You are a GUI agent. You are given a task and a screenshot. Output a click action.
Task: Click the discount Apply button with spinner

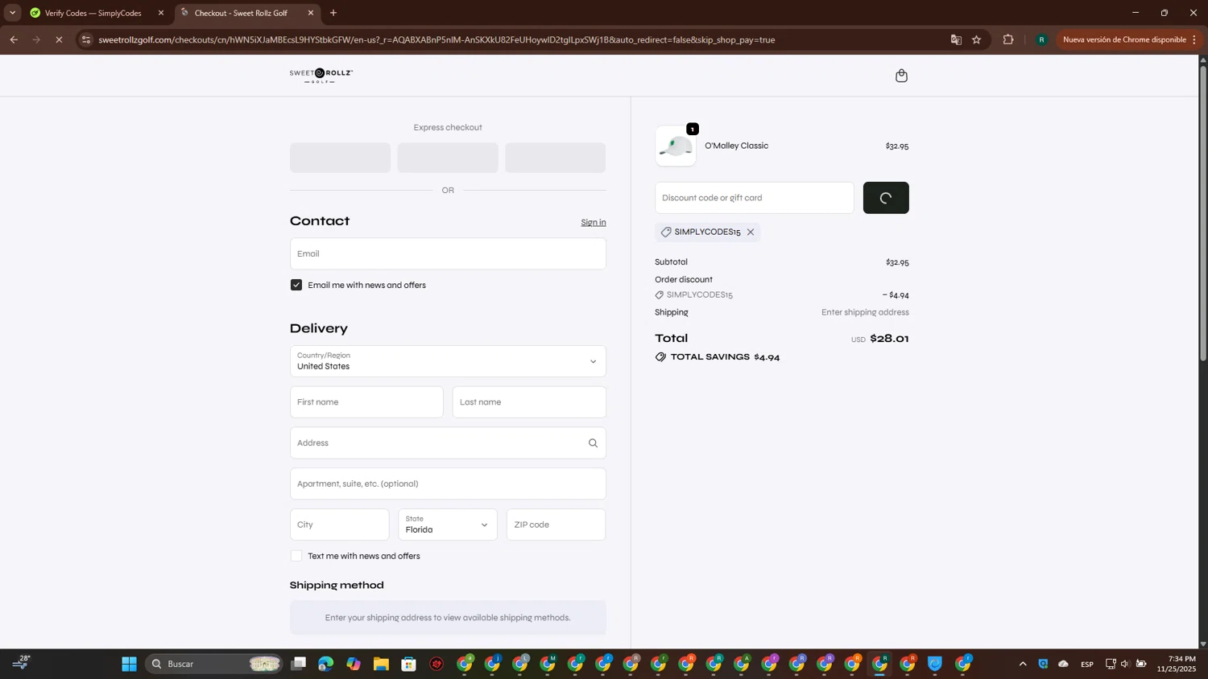coord(886,198)
